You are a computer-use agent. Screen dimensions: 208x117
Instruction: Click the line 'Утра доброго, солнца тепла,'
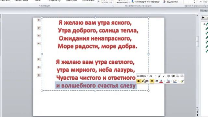[98, 31]
